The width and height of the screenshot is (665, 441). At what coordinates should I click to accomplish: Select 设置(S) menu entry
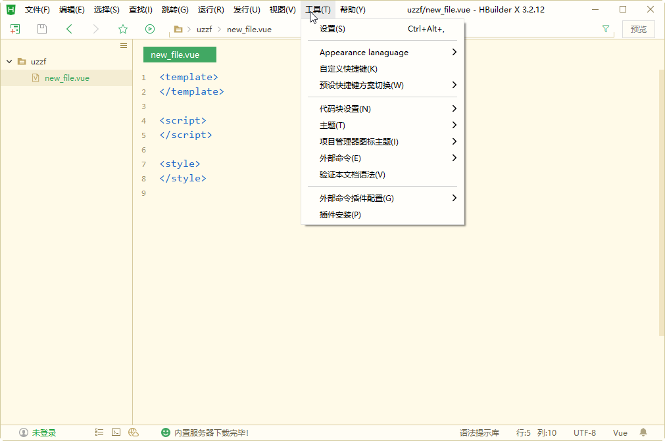tap(382, 29)
